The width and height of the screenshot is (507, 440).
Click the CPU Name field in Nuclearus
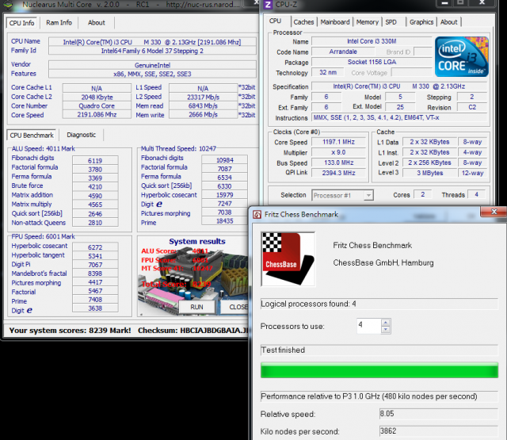click(x=152, y=42)
